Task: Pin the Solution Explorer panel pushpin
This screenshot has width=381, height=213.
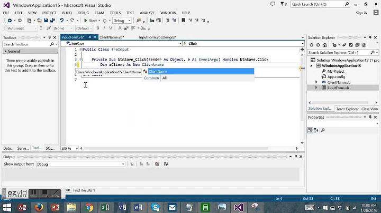Action: [370, 37]
